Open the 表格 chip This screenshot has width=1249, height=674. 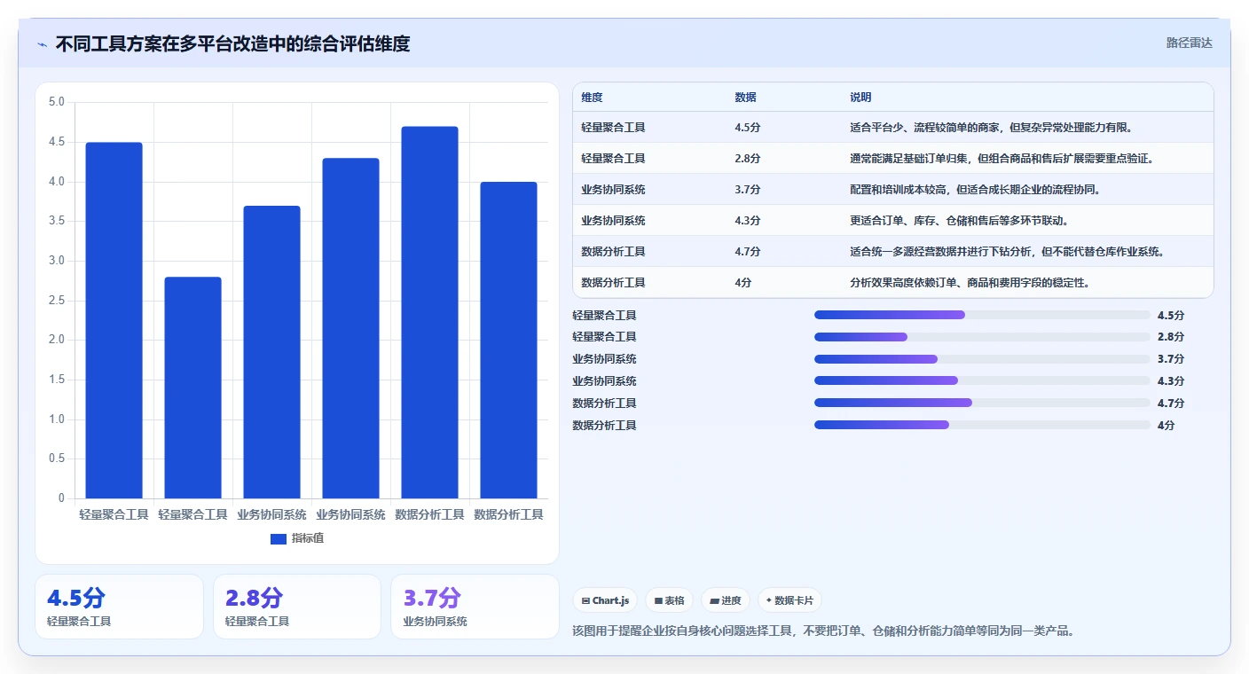pos(669,600)
